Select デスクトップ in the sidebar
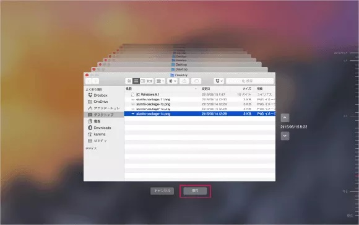The width and height of the screenshot is (359, 225). click(104, 115)
